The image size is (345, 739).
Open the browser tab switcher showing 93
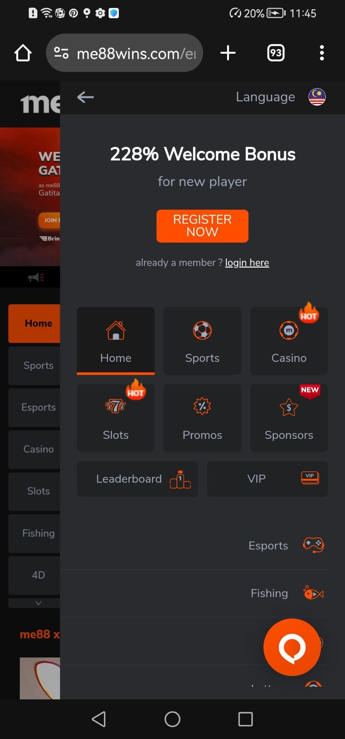(x=276, y=53)
